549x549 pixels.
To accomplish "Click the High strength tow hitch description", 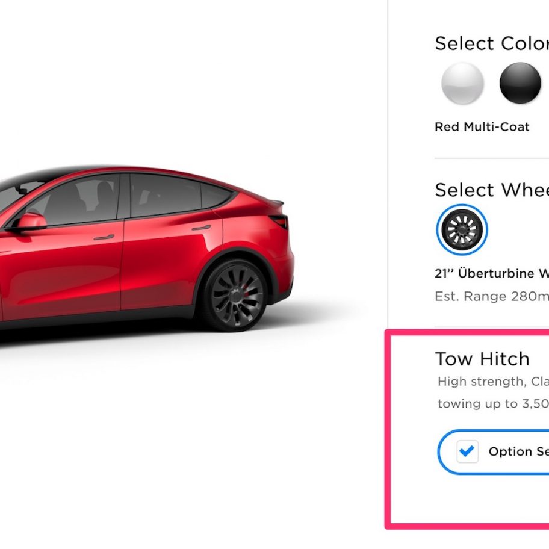I will coord(494,381).
